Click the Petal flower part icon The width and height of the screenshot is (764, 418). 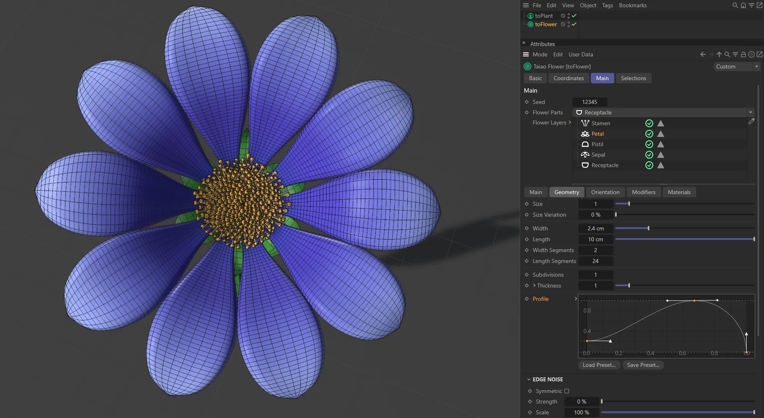[x=585, y=134]
